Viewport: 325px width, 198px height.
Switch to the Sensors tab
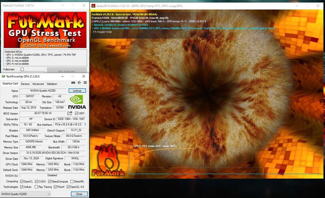tap(25, 84)
